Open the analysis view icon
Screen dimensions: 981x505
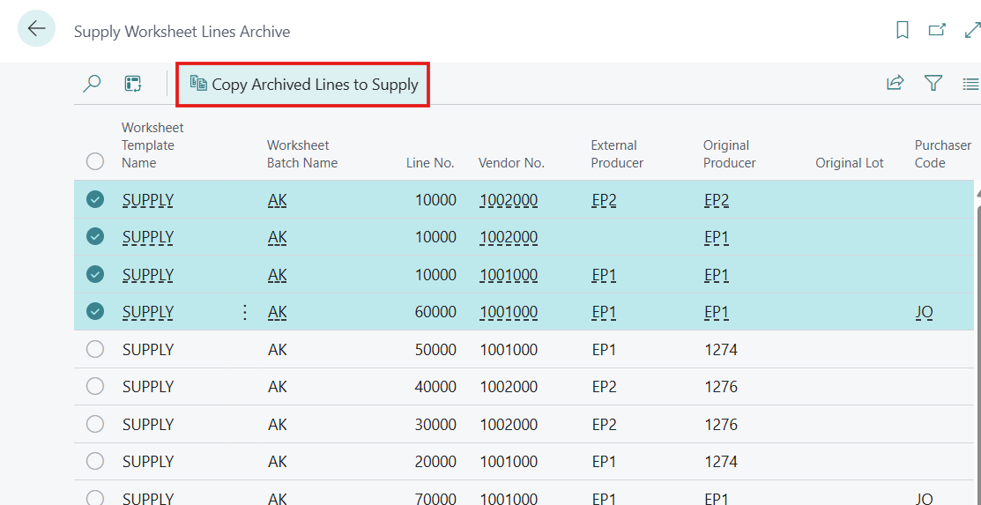pyautogui.click(x=133, y=84)
